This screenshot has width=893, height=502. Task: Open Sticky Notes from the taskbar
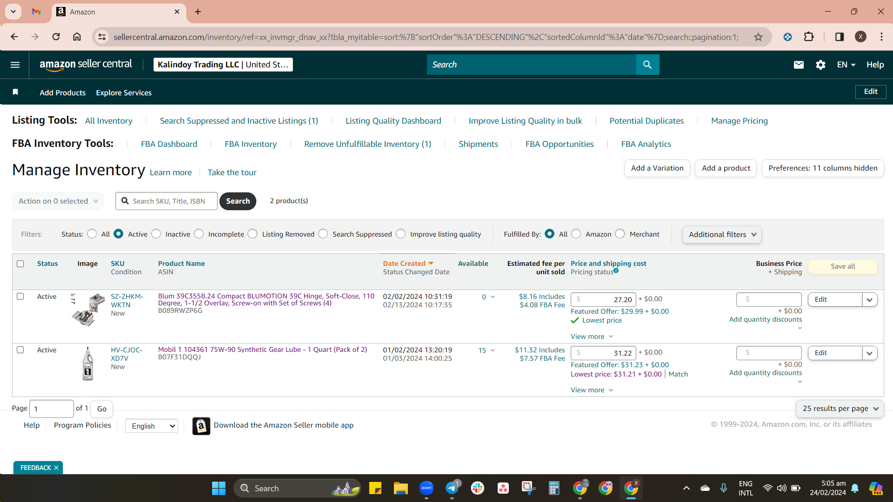[375, 488]
